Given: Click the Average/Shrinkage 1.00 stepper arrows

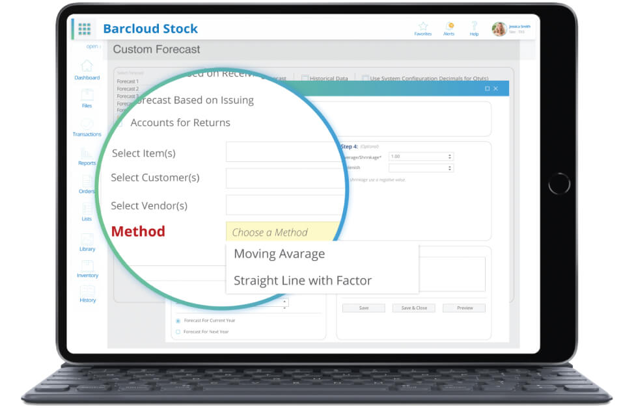Looking at the screenshot, I should [x=449, y=157].
